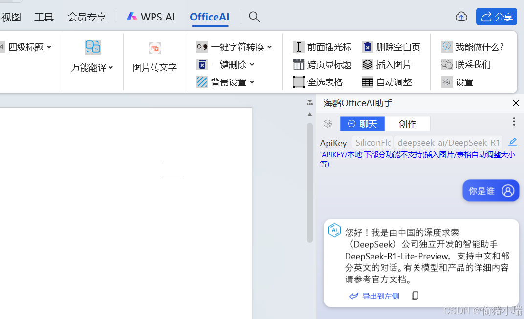This screenshot has width=524, height=319.
Task: Click the 导出到左侧 link
Action: pos(374,296)
